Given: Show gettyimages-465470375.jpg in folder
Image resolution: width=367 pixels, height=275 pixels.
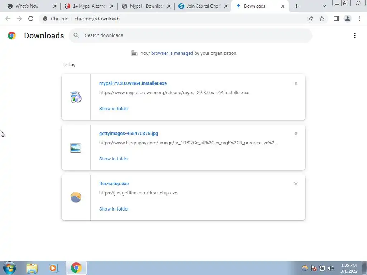Looking at the screenshot, I should click(114, 159).
